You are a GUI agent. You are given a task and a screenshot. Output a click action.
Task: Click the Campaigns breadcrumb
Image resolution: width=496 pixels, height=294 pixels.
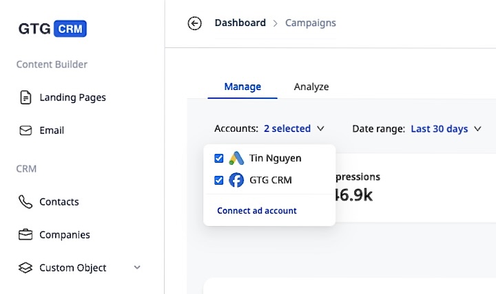311,23
